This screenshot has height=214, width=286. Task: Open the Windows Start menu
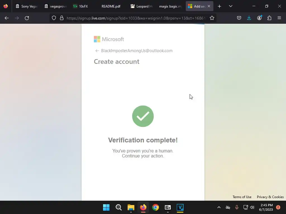point(106,207)
